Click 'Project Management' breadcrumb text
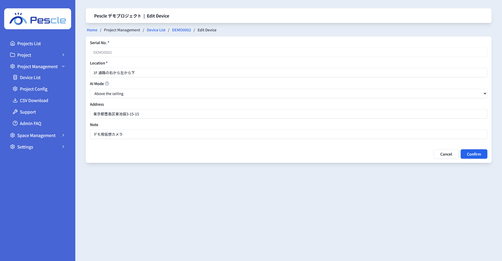Screen dimensions: 502x261 click(x=122, y=30)
